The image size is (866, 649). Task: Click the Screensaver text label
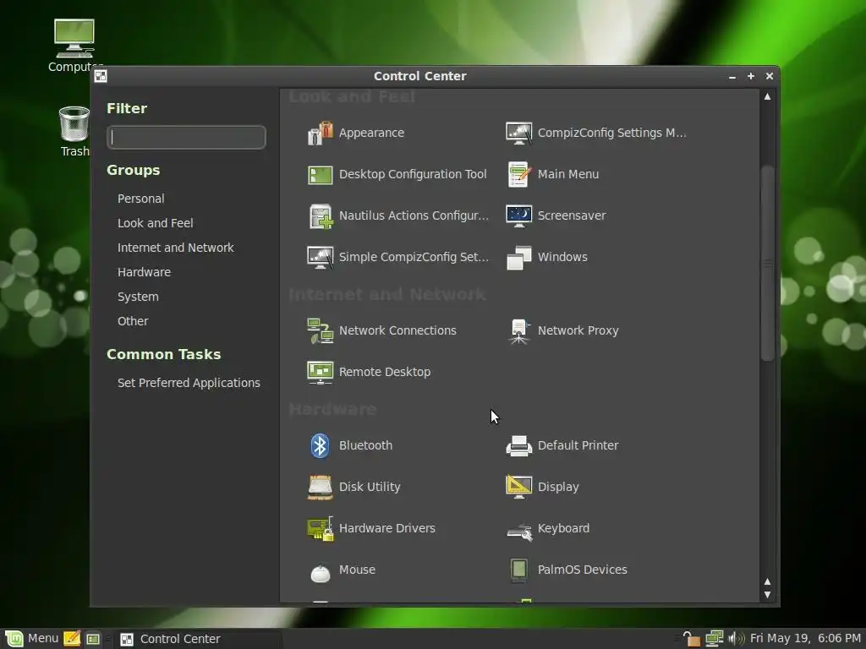point(572,215)
